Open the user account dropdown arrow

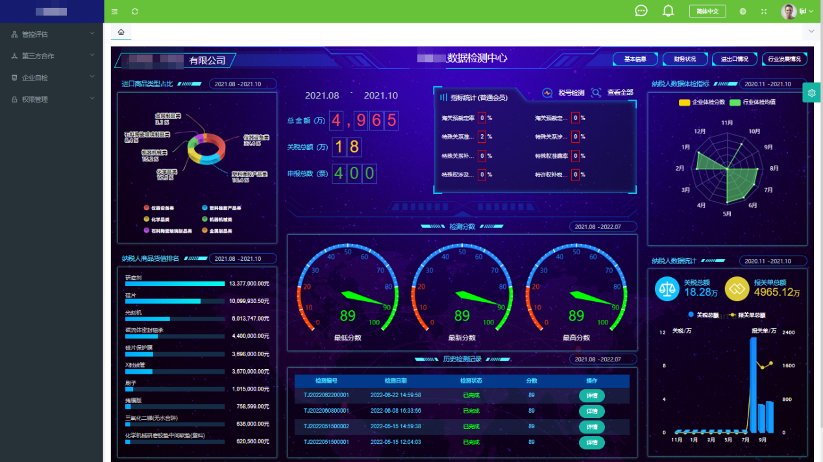(811, 12)
